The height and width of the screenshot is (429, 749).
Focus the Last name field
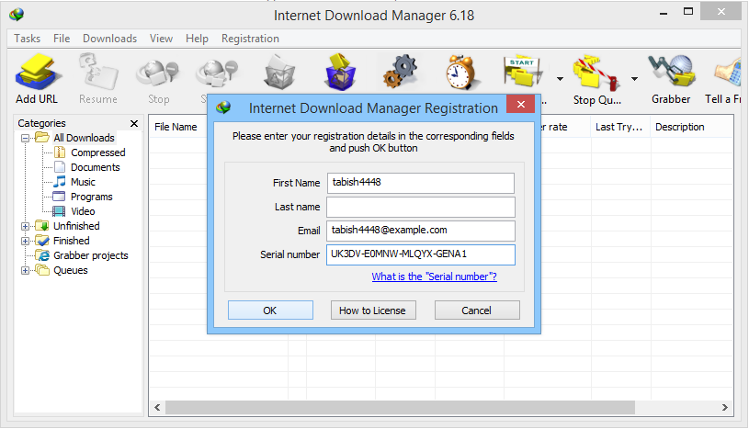(420, 207)
